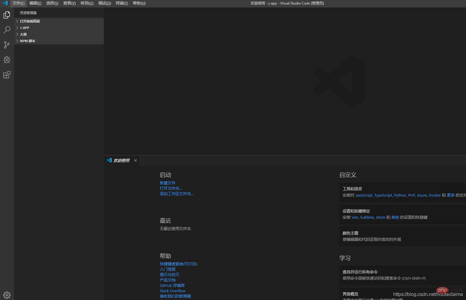466x300 pixels.
Task: Open the Source Control view icon
Action: coord(7,45)
